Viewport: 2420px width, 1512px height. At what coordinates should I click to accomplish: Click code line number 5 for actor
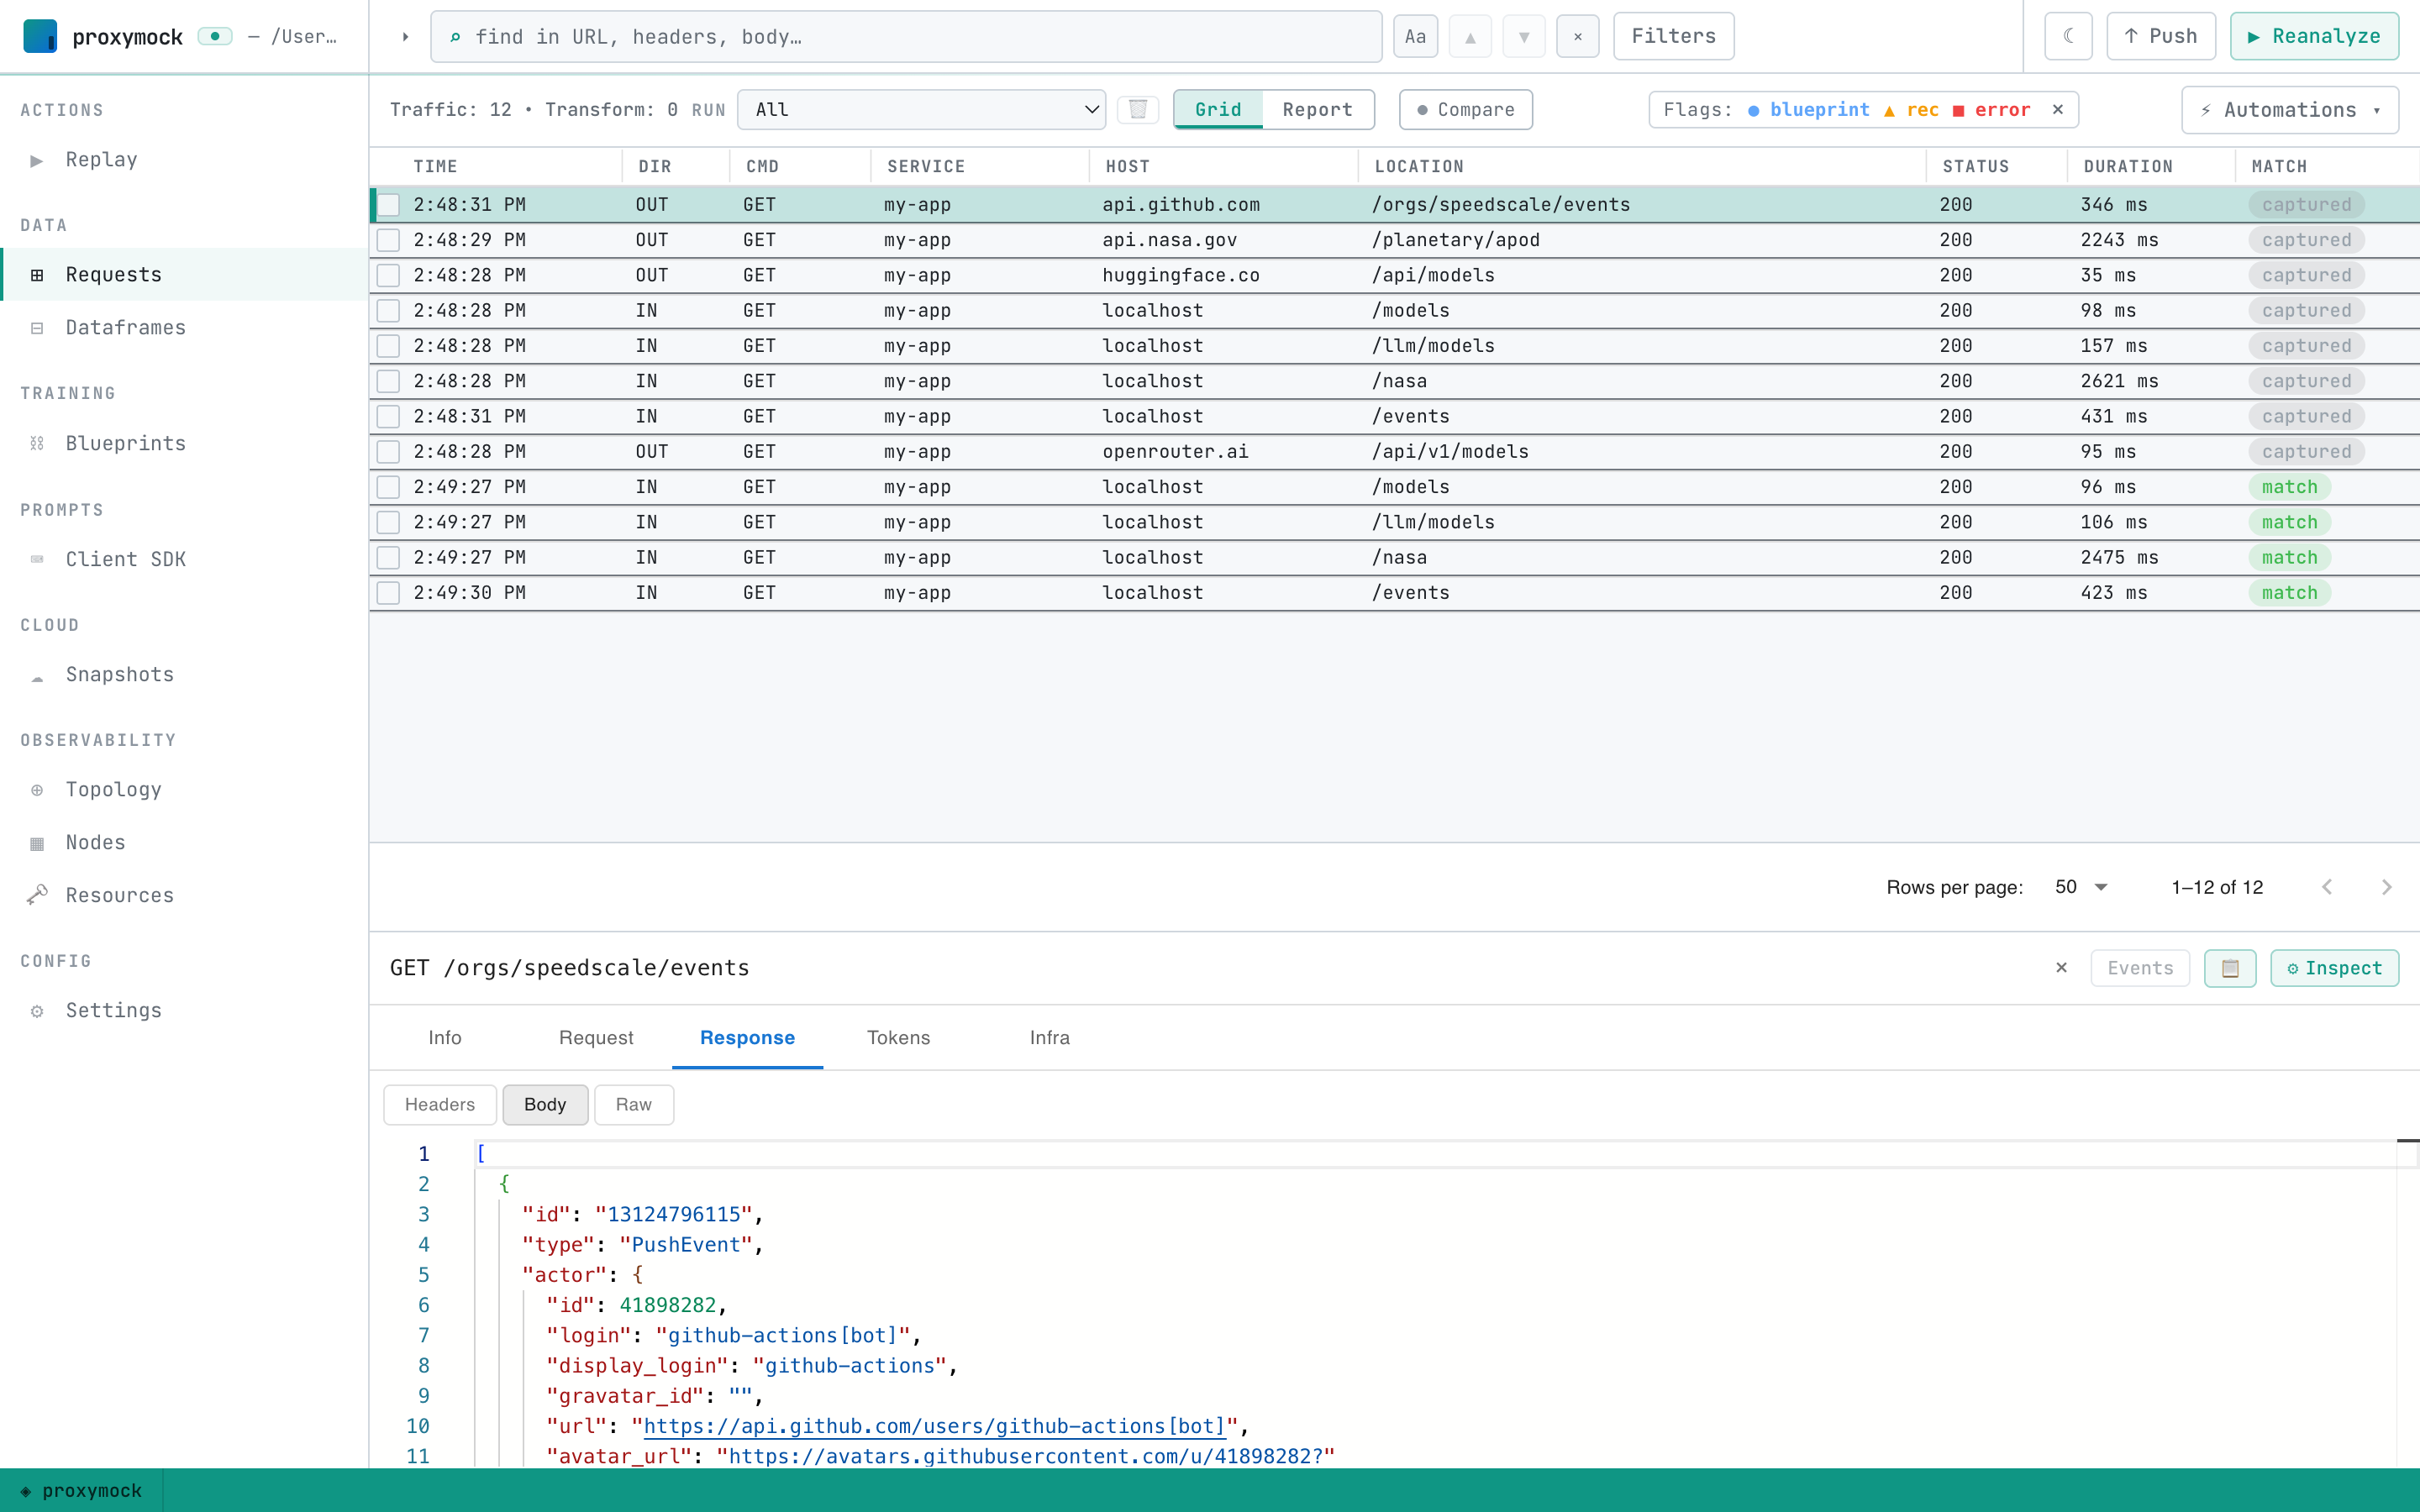424,1275
